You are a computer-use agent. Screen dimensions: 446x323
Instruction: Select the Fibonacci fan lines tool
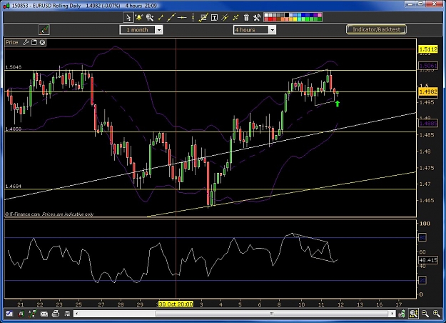[x=225, y=18]
